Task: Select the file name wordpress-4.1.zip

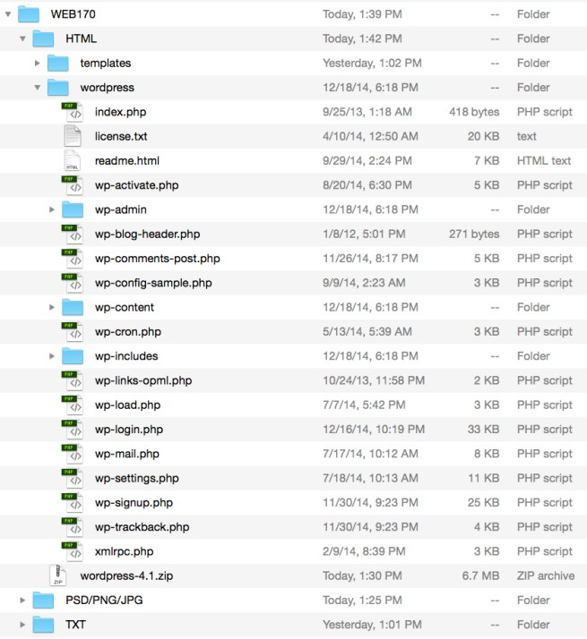Action: coord(126,576)
